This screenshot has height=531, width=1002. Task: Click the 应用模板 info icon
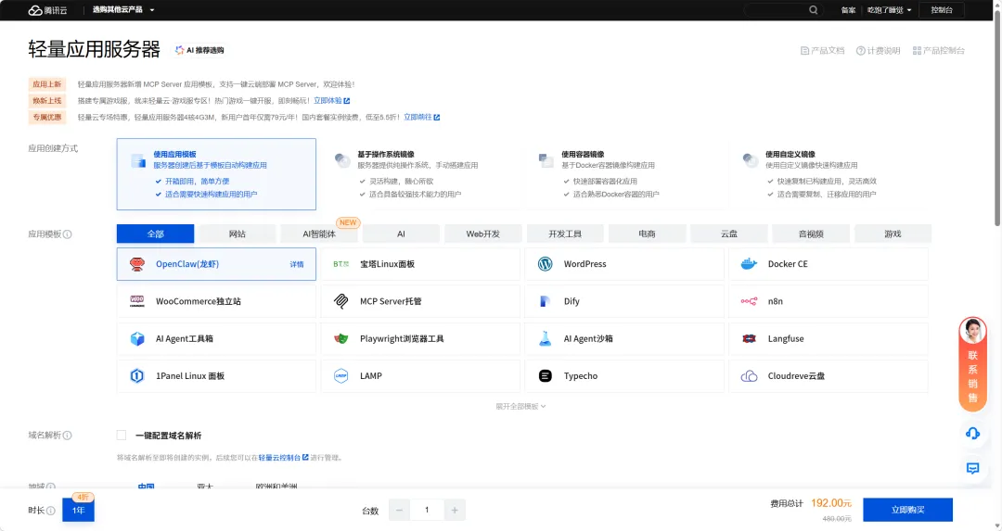pyautogui.click(x=67, y=234)
